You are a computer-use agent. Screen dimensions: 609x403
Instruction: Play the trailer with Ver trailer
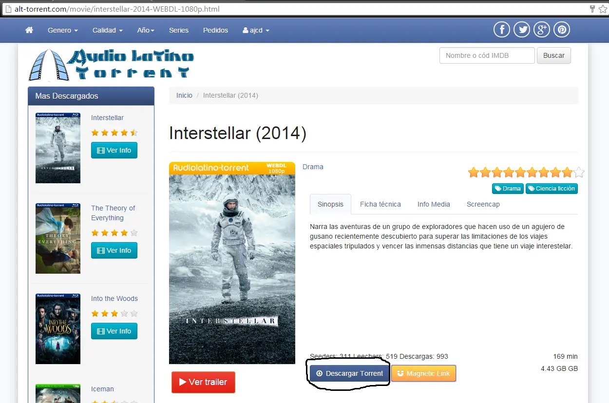(x=203, y=382)
